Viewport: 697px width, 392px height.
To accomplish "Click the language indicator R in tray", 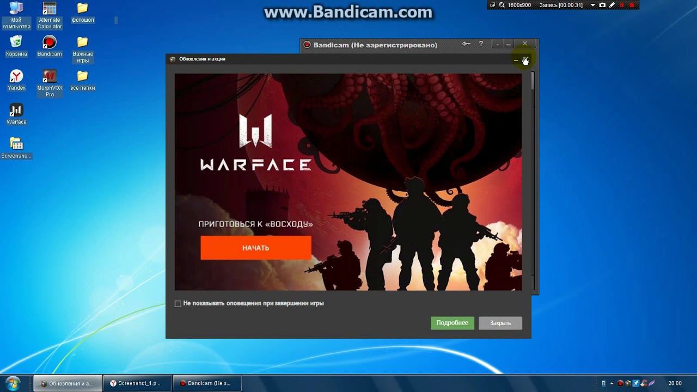I will [603, 383].
